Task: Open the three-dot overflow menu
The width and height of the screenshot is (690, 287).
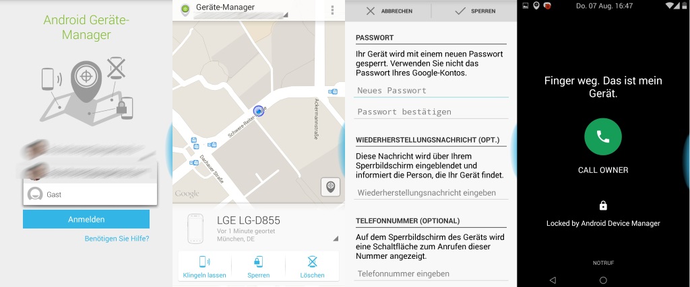Action: [332, 10]
